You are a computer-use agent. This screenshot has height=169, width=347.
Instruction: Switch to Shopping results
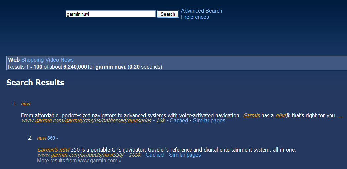click(x=32, y=60)
